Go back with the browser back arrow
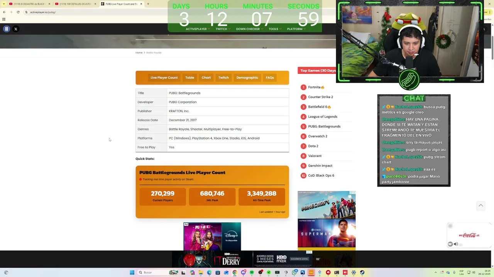 (x=3, y=12)
